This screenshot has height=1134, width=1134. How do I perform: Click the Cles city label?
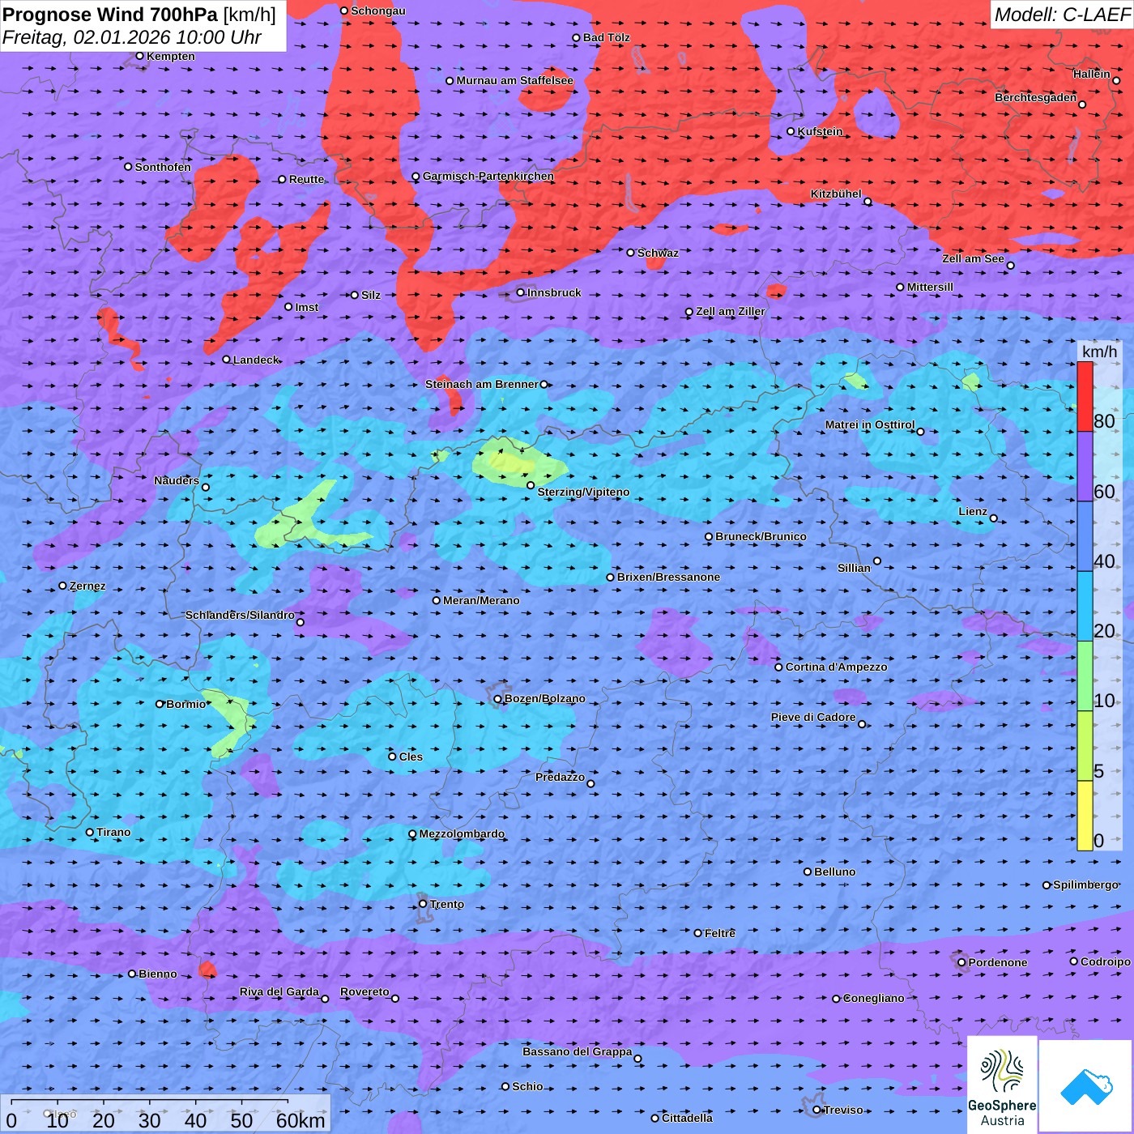(x=411, y=757)
